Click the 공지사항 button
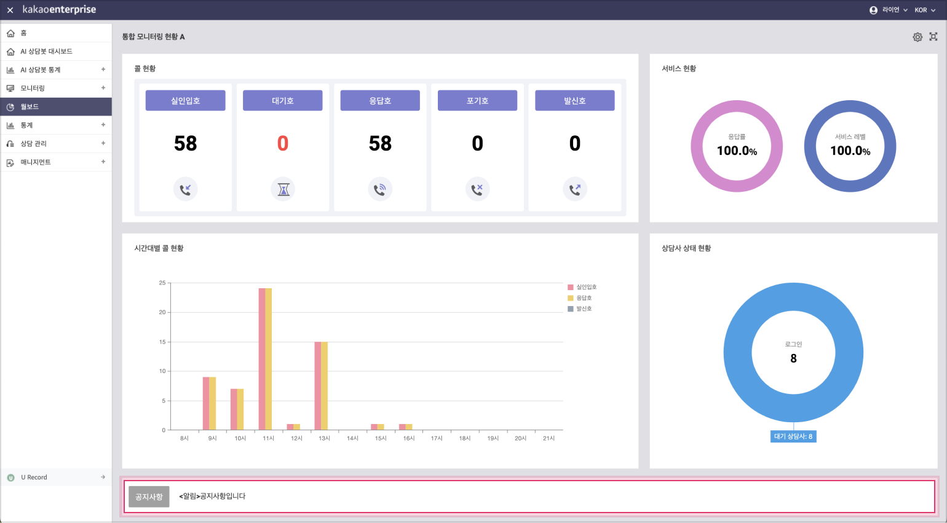The height and width of the screenshot is (523, 947). click(149, 497)
